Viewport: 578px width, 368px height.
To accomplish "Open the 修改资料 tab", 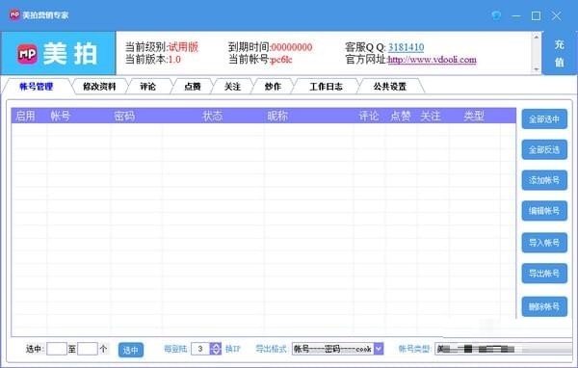I will 99,87.
